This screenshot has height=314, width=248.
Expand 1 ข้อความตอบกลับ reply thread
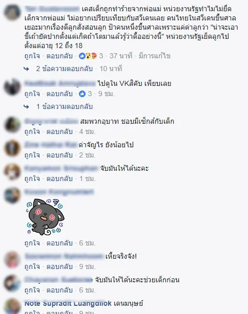click(64, 106)
